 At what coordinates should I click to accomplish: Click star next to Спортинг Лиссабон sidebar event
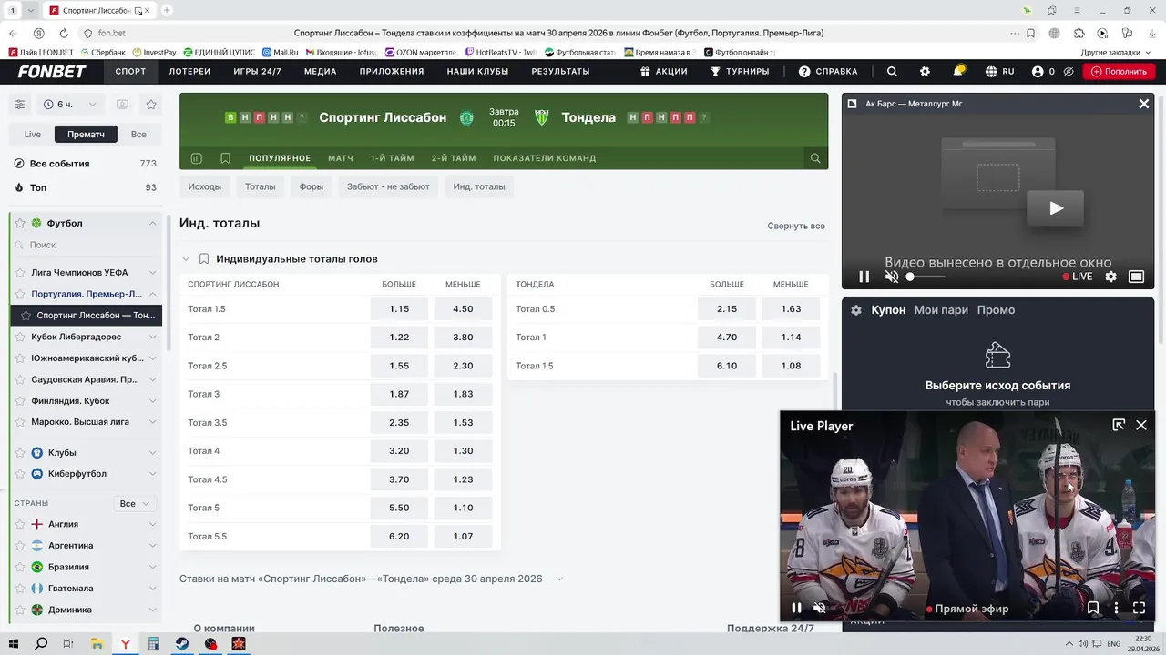pyautogui.click(x=26, y=316)
